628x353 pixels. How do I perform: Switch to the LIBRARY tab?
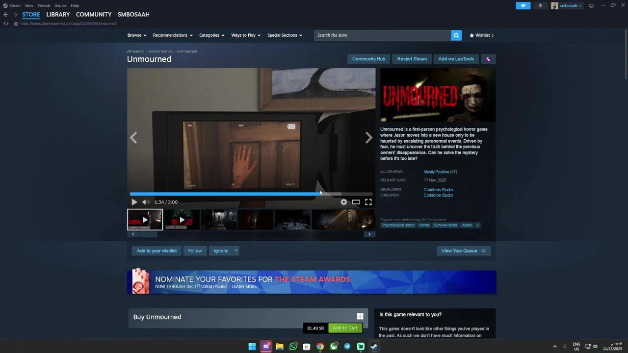[x=58, y=14]
